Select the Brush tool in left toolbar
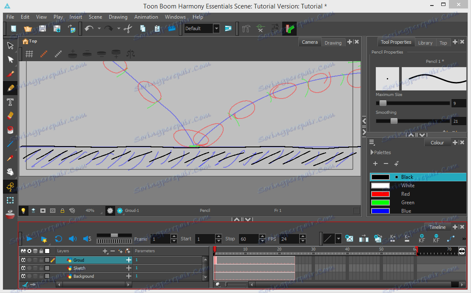Viewport: 471px width, 293px height. tap(11, 73)
